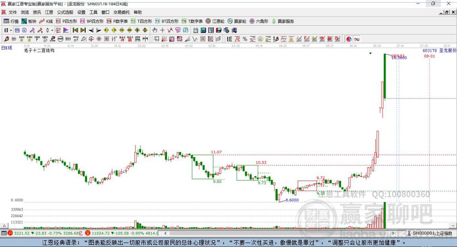
Task: Jump to last bar with skip-forward icon
Action: point(83,30)
